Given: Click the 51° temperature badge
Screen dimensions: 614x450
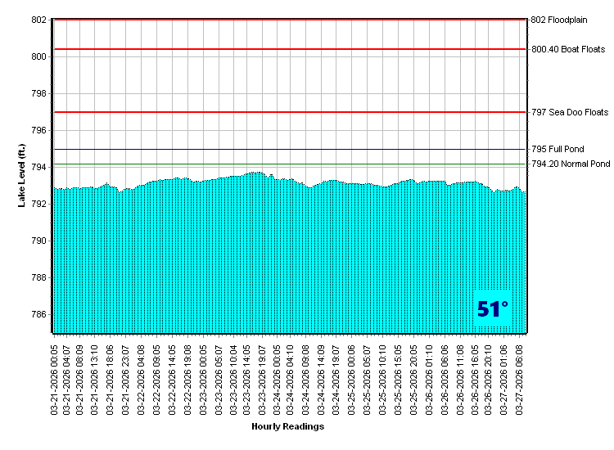Looking at the screenshot, I should pos(492,308).
